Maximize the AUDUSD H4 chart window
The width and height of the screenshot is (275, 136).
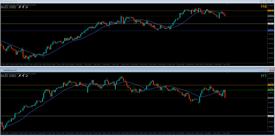pyautogui.click(x=267, y=1)
